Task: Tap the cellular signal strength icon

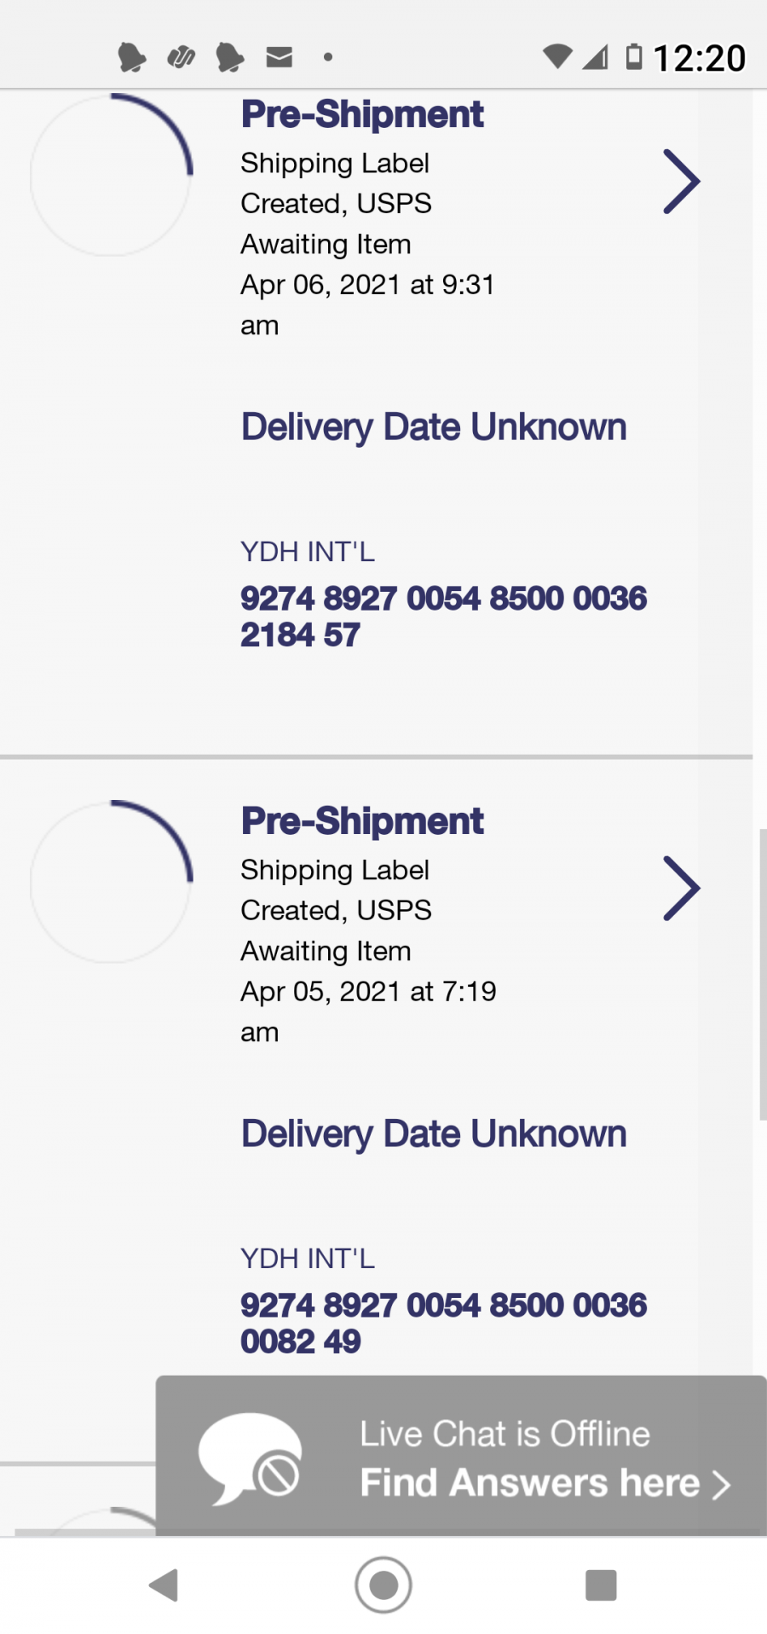Action: click(x=596, y=57)
